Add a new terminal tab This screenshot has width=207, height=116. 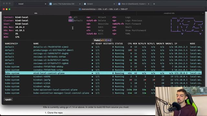tap(203, 13)
